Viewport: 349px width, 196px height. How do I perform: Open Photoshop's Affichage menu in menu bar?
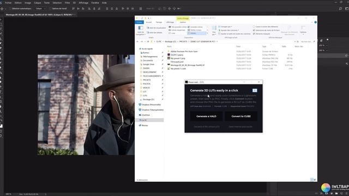[x=83, y=3]
